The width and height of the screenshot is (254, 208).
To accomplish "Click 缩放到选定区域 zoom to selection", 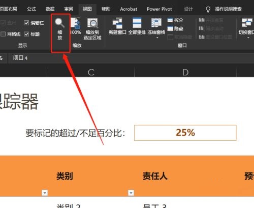I will [92, 29].
